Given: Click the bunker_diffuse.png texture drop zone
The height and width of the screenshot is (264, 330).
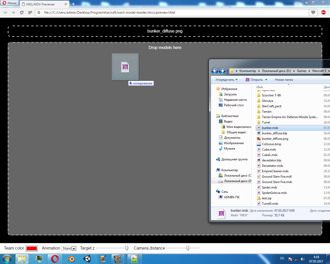Looking at the screenshot, I should (x=165, y=31).
